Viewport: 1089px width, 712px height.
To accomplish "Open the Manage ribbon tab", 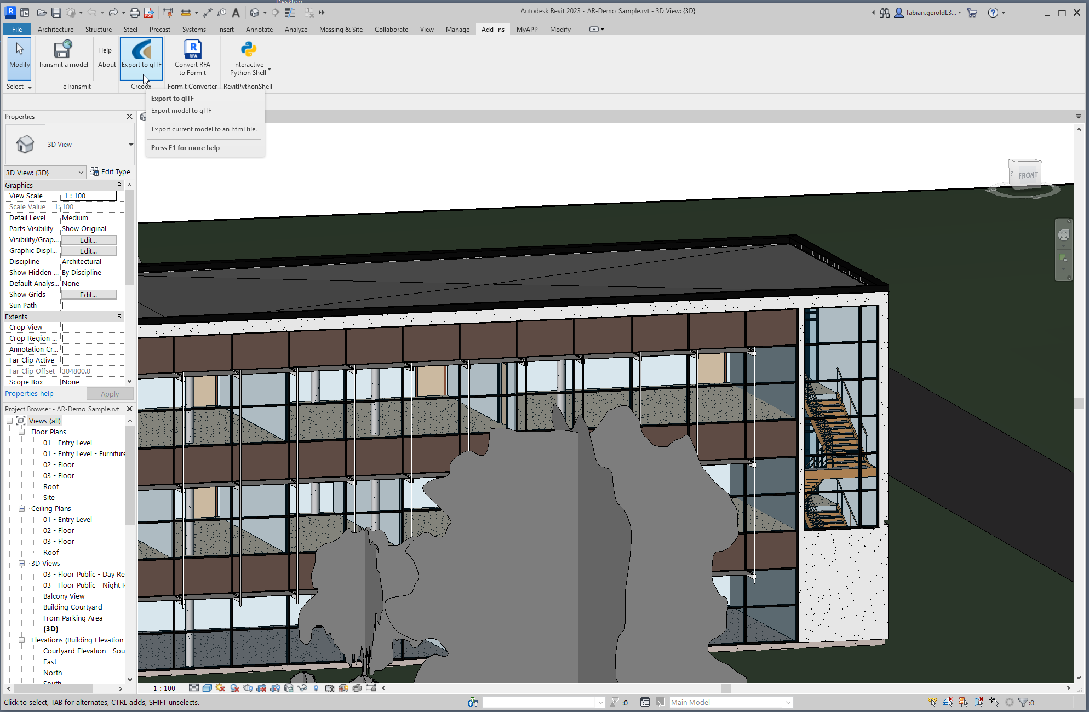I will pos(457,30).
